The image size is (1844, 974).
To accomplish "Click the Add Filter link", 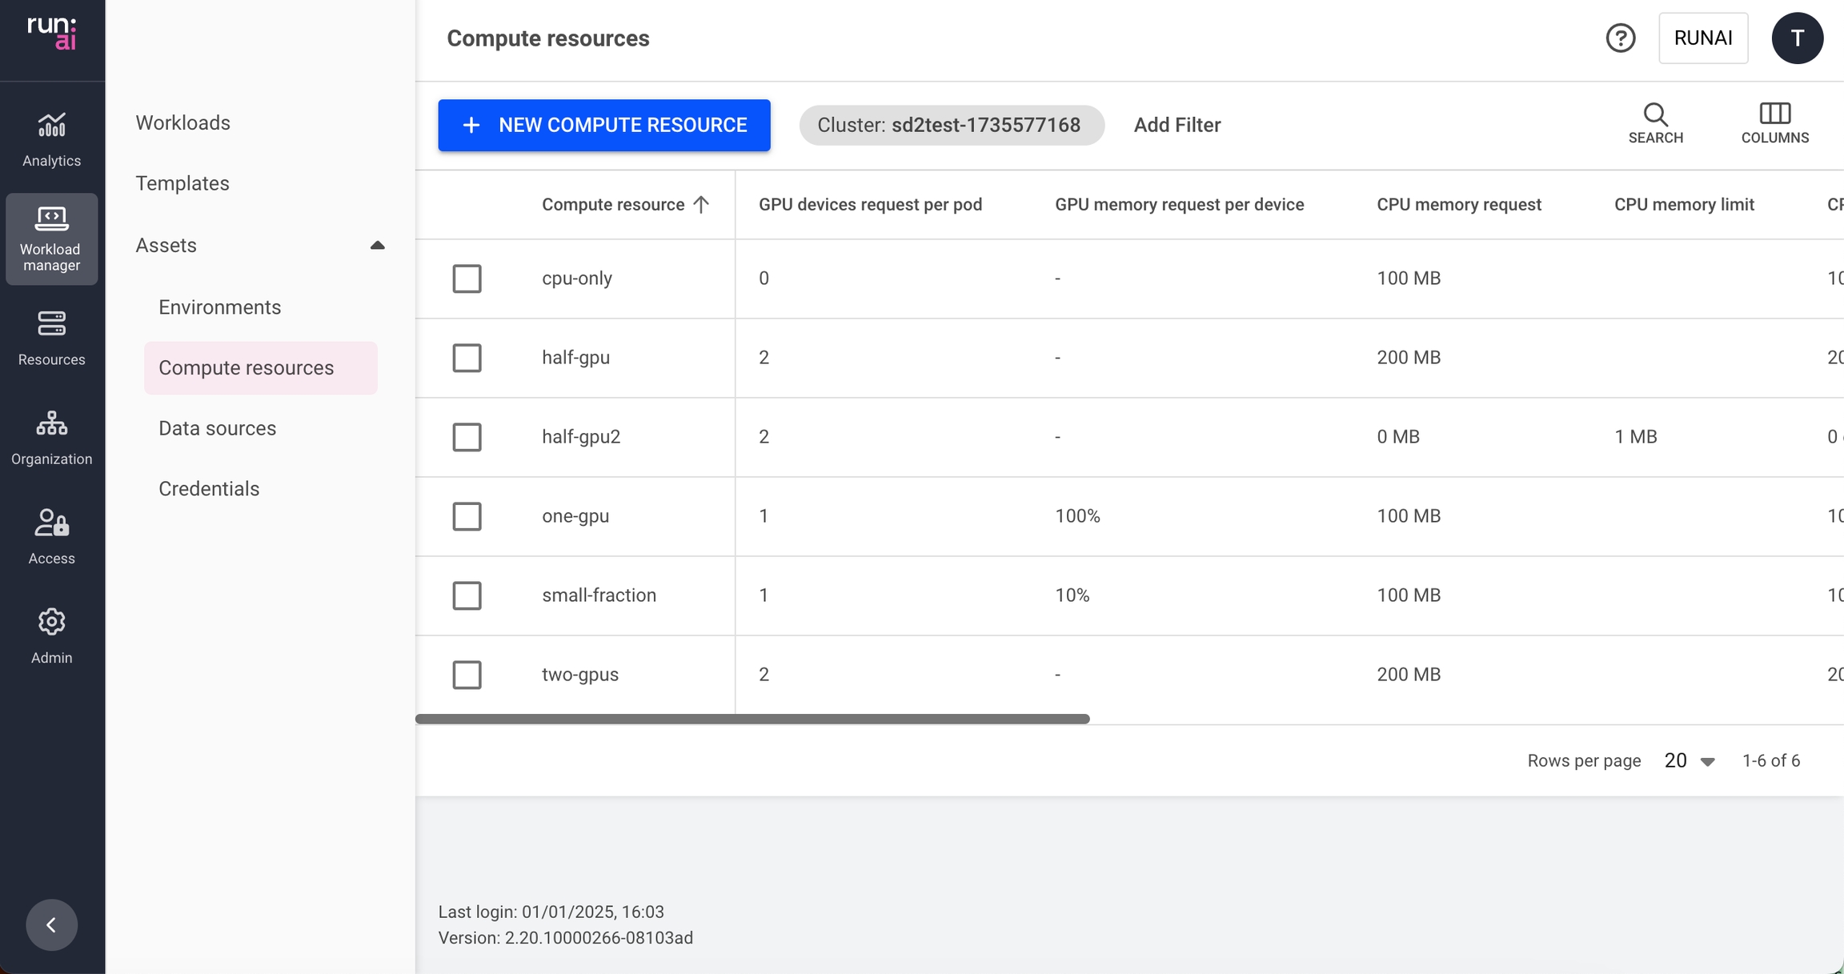I will (x=1177, y=125).
